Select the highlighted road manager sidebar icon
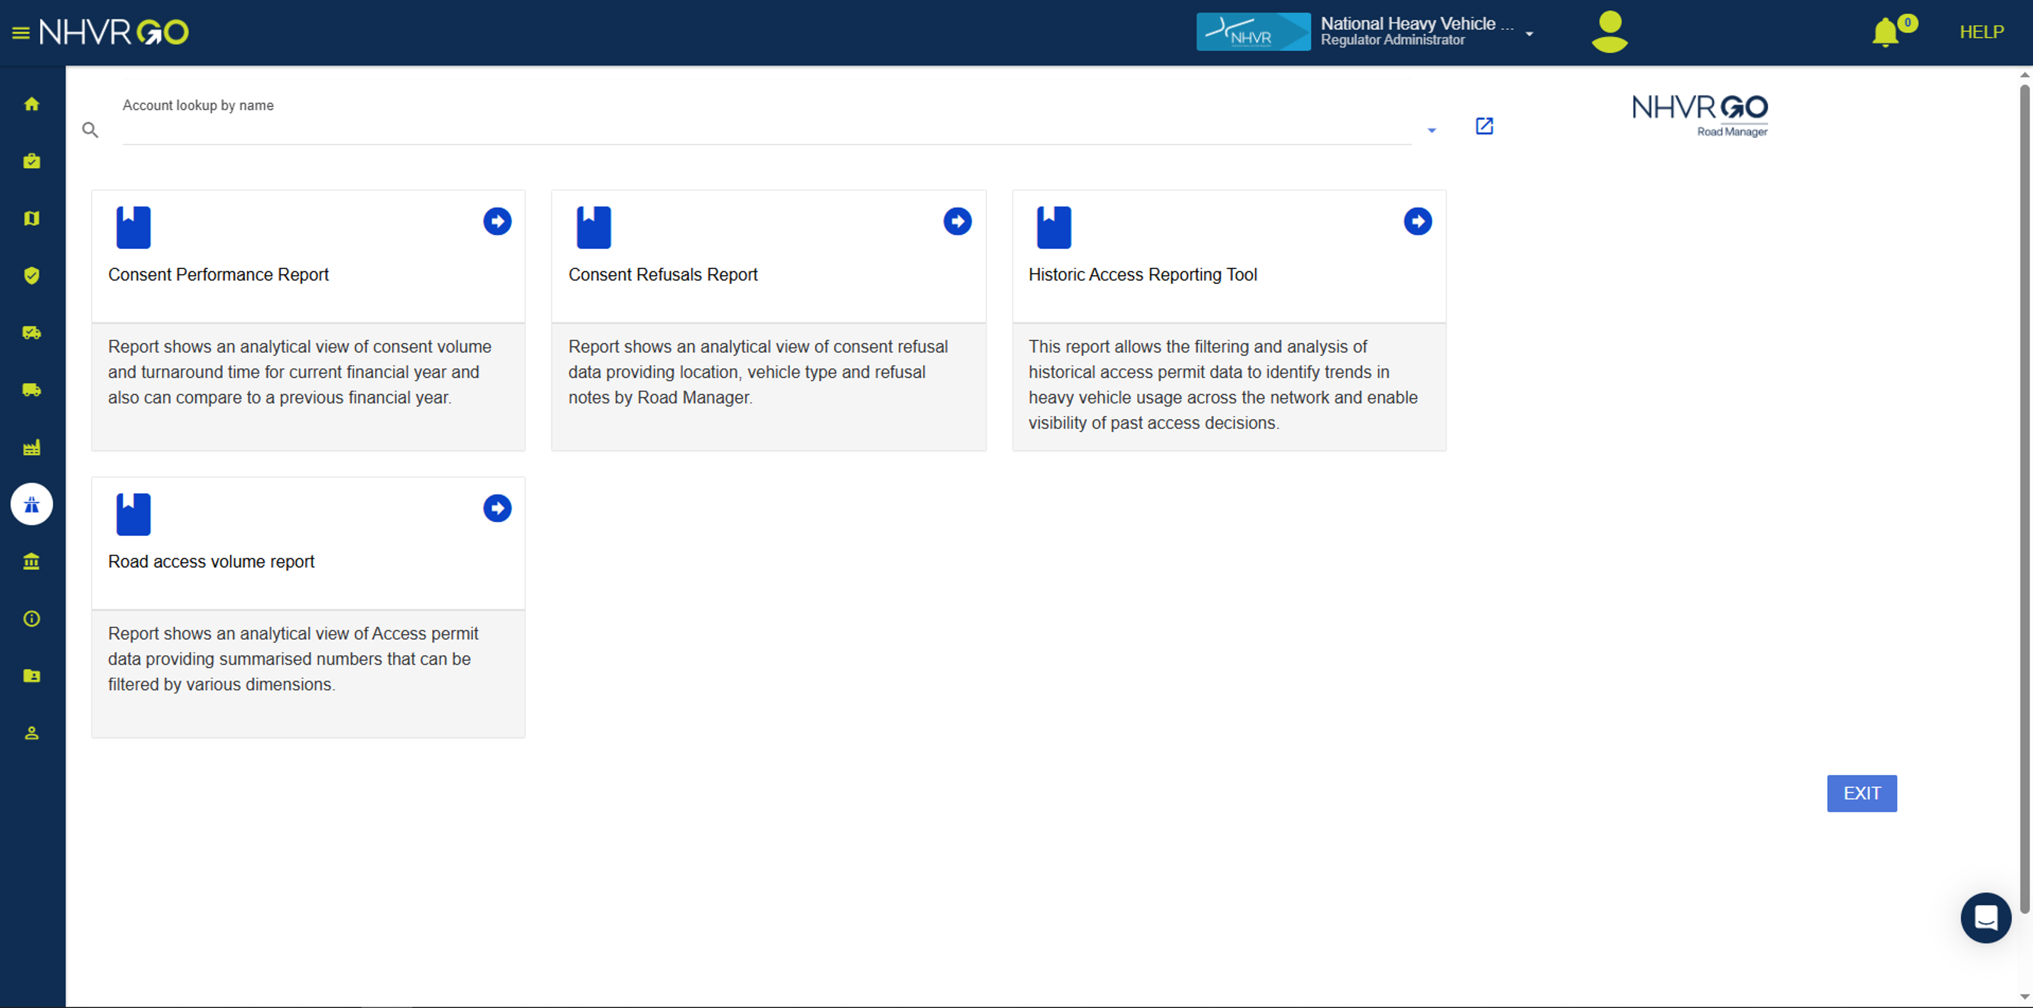 [31, 504]
